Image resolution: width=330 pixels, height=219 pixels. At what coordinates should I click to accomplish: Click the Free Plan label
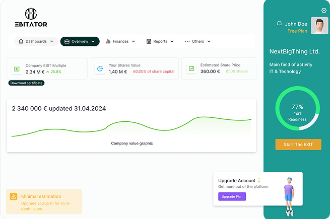297,31
